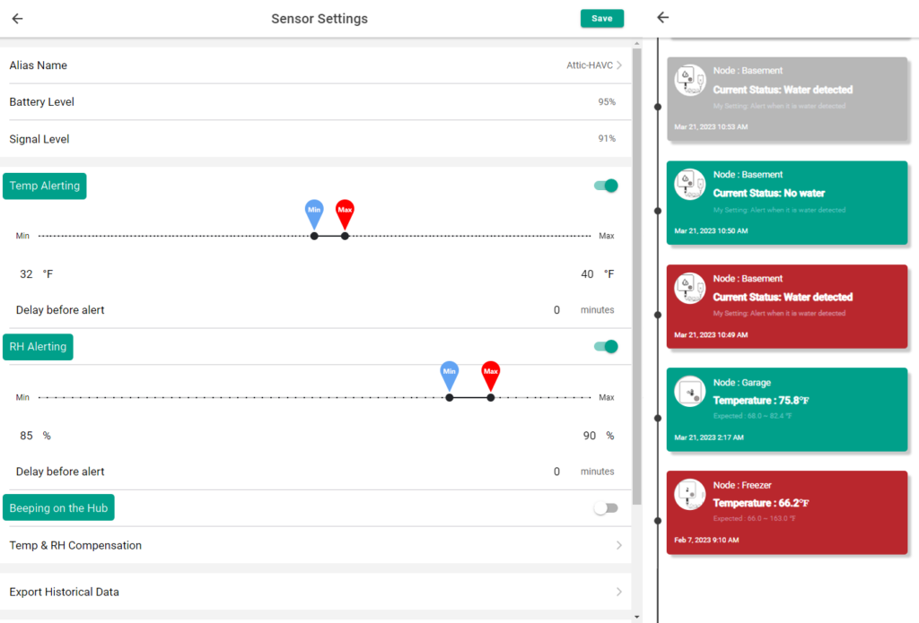Image resolution: width=919 pixels, height=623 pixels.
Task: Expand Temp & RH Compensation row
Action: [x=315, y=545]
